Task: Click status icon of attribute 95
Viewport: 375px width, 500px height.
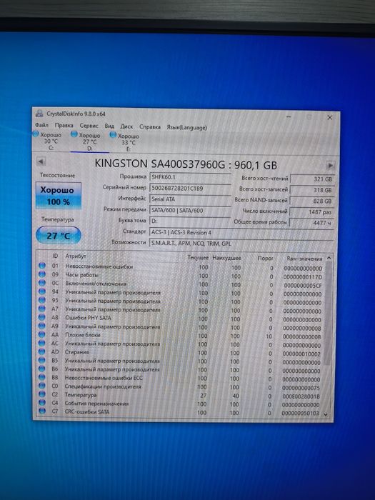Action: 42,300
